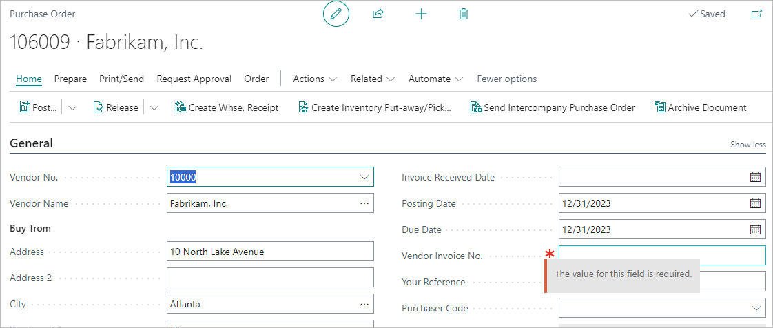Click Create Whse. Receipt button text

coord(234,107)
